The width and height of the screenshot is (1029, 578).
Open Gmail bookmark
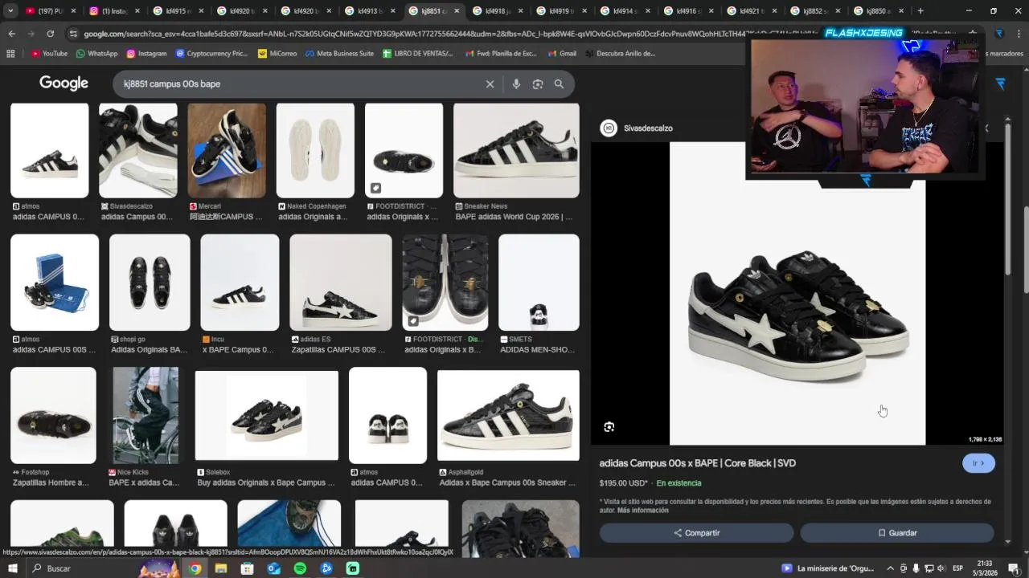(x=562, y=54)
